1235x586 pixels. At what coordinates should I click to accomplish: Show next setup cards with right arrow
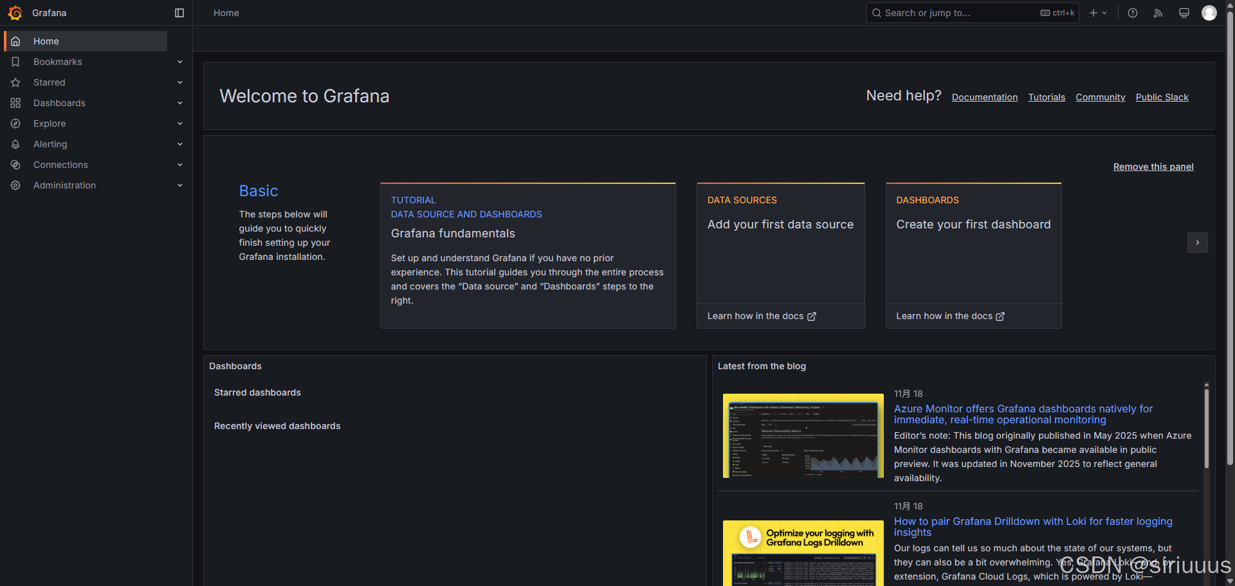click(1197, 243)
